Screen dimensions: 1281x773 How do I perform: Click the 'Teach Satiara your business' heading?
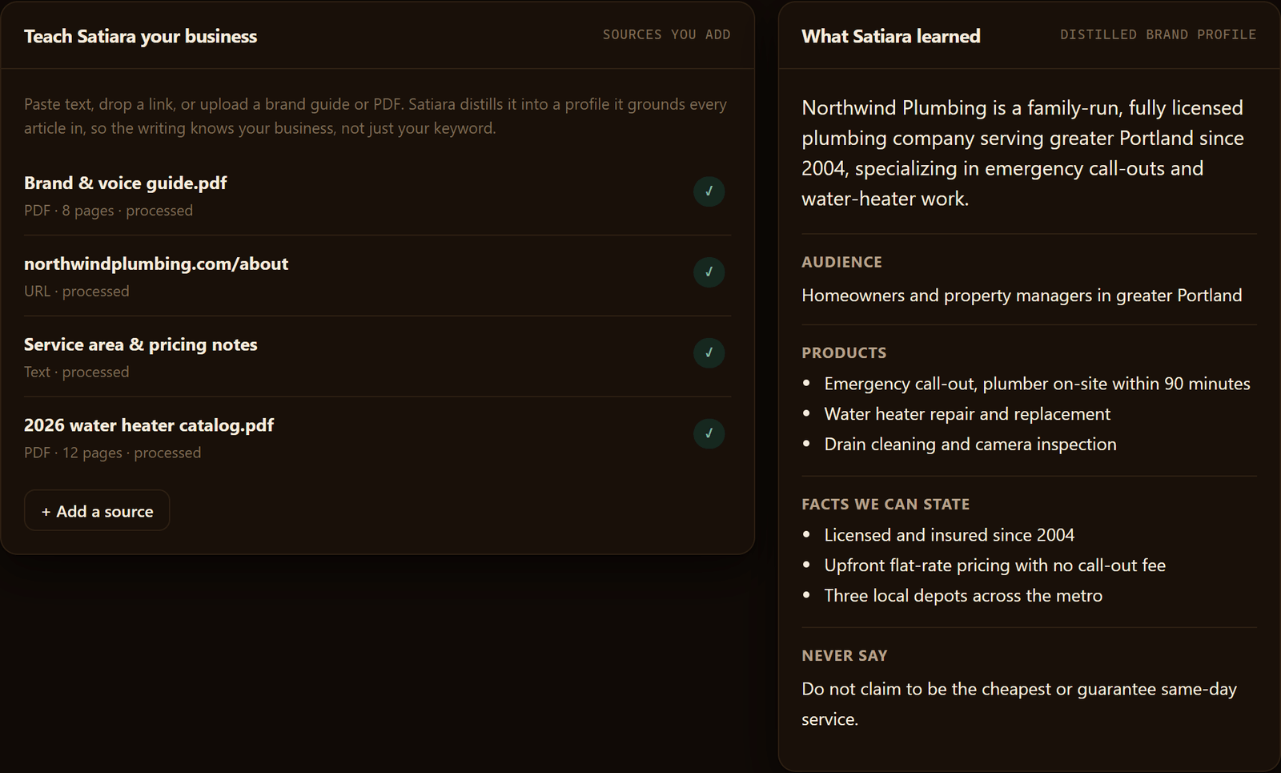(x=140, y=37)
